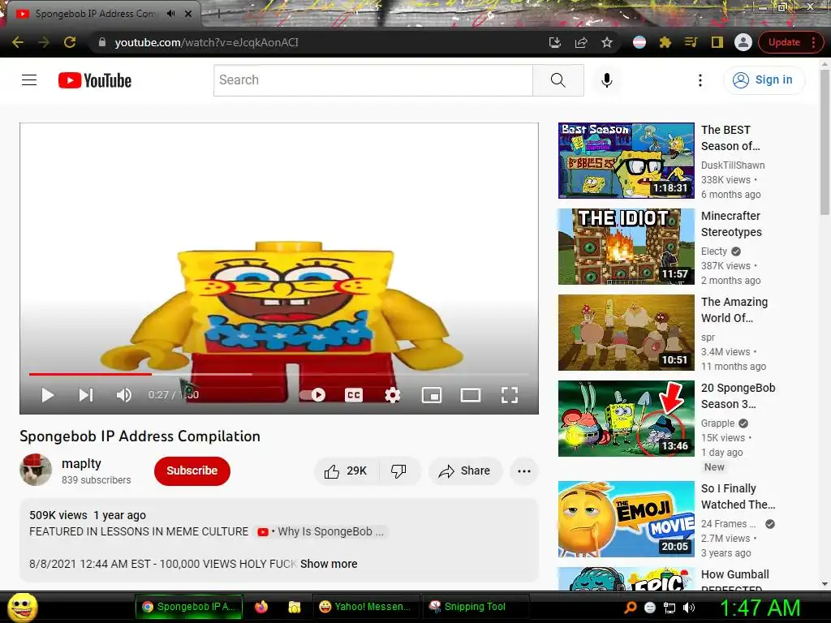
Task: Open the YouTube hamburger guide menu
Action: pos(29,80)
